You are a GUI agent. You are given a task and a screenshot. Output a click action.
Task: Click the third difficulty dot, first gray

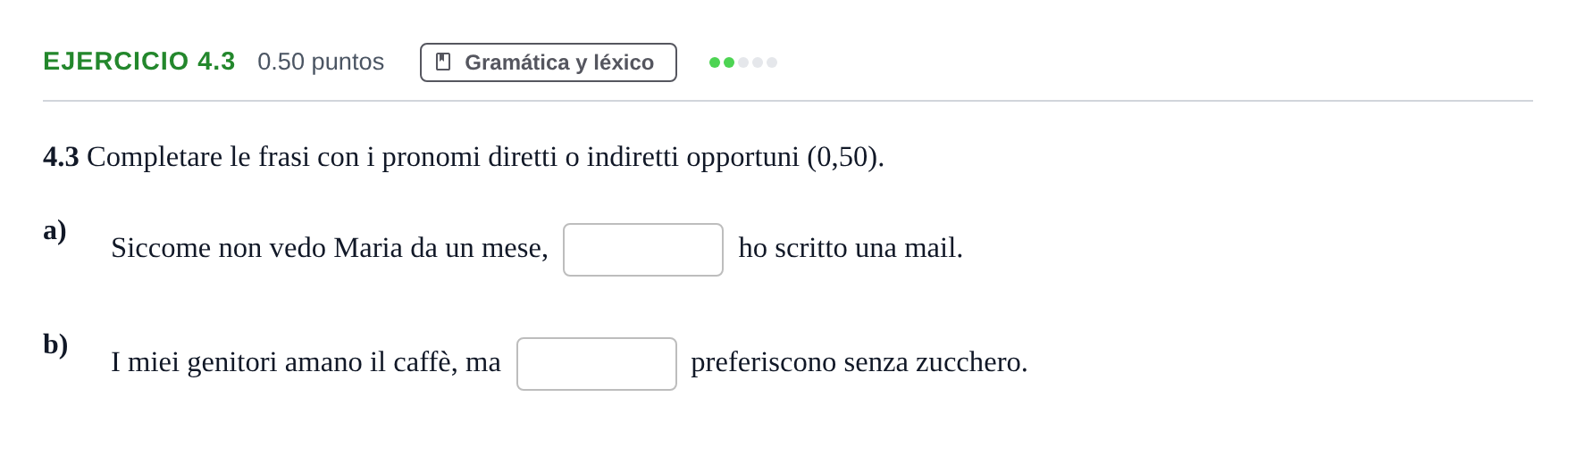[x=743, y=62]
